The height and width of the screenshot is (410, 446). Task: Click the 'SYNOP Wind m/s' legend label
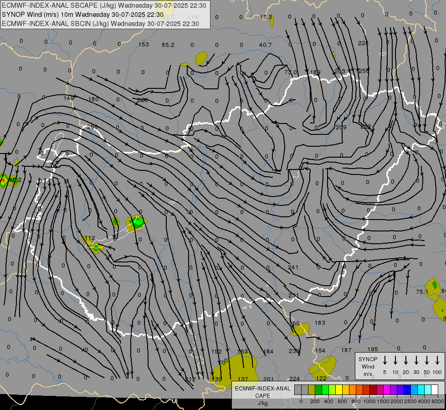368,366
